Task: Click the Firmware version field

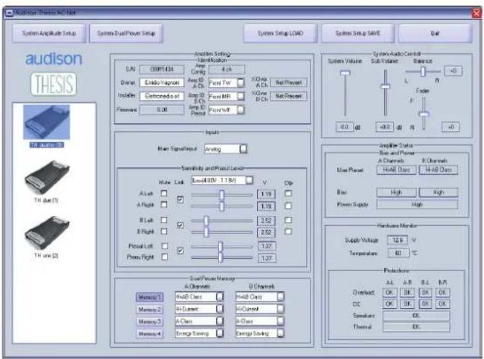Action: point(162,109)
